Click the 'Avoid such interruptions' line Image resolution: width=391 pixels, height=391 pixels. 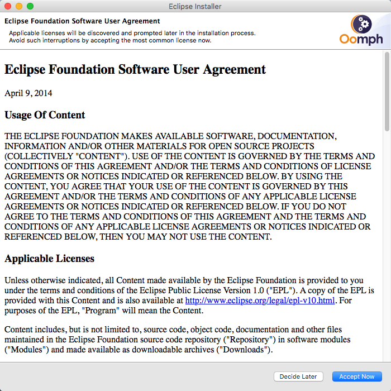point(110,40)
